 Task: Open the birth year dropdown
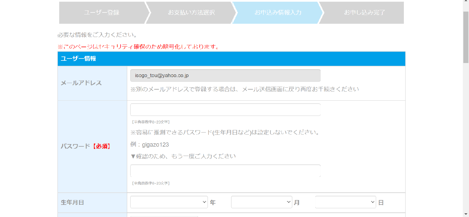coord(169,202)
